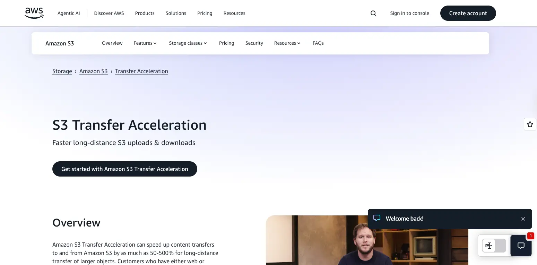Toggle the panel layout switch
Viewport: 537px width, 265px height.
[x=494, y=246]
